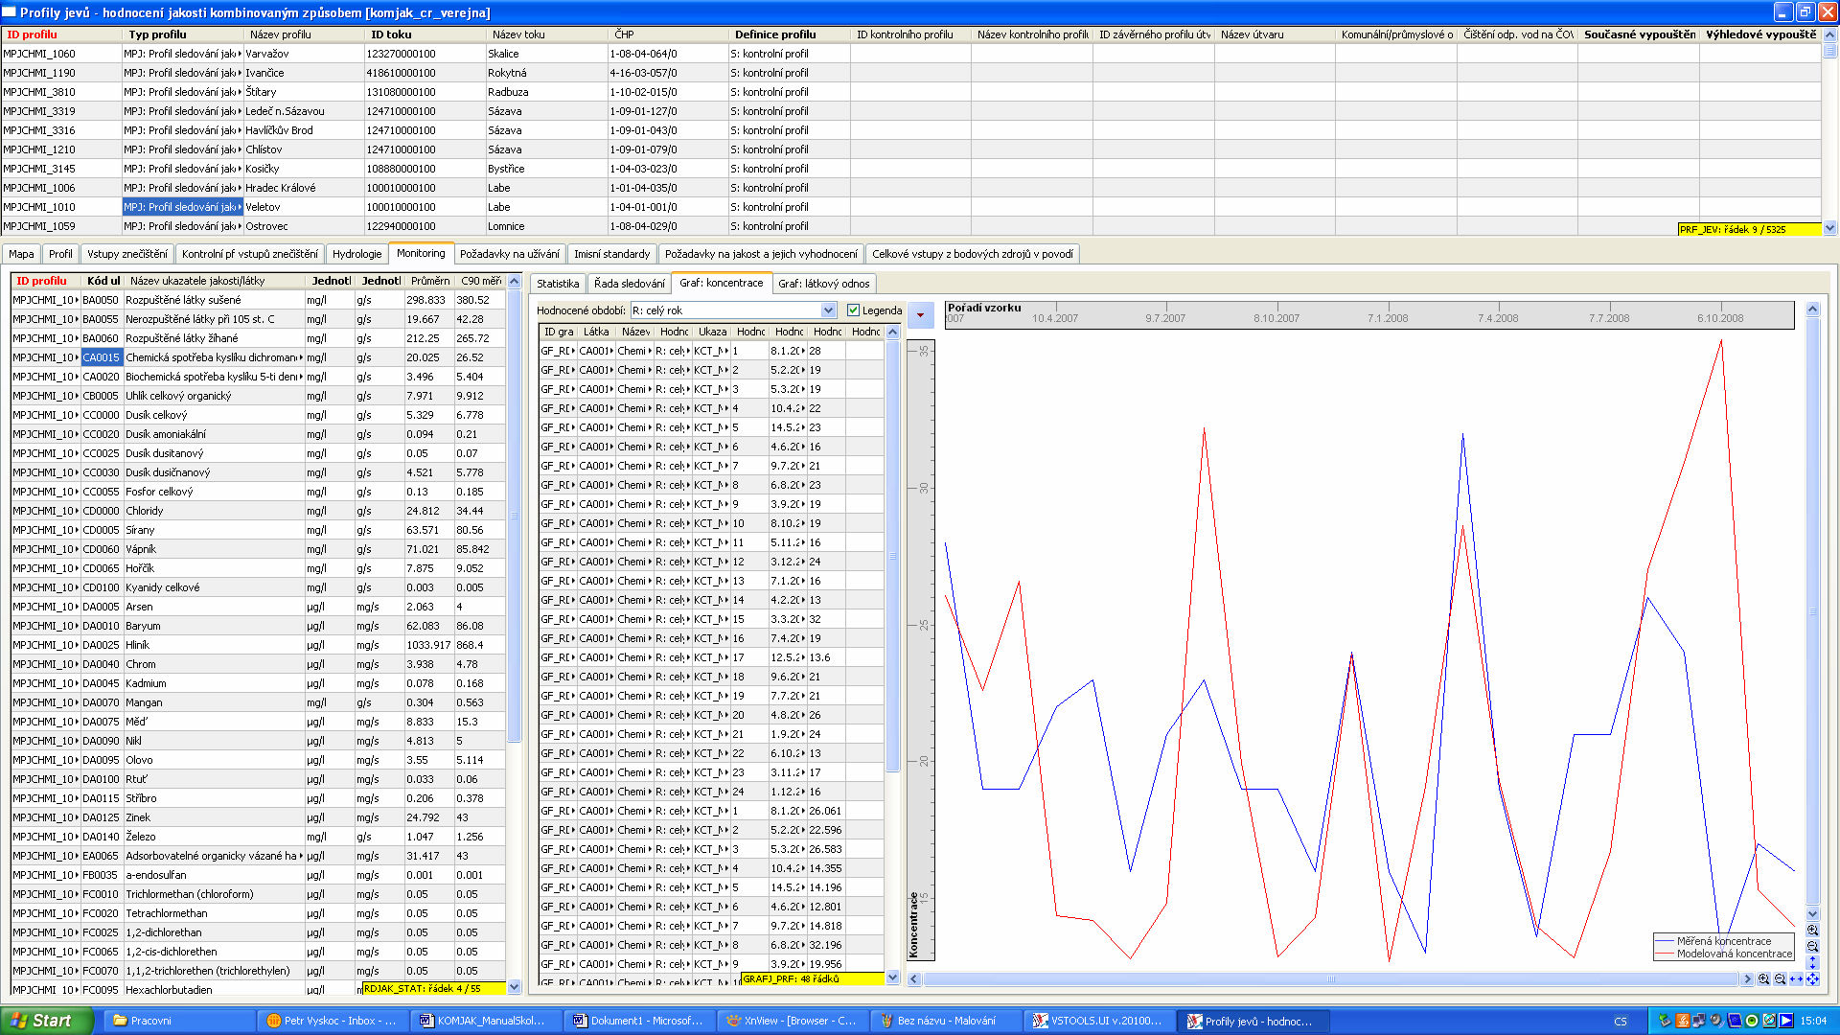This screenshot has width=1840, height=1035.
Task: Open Imisní standardy tab
Action: (x=611, y=254)
